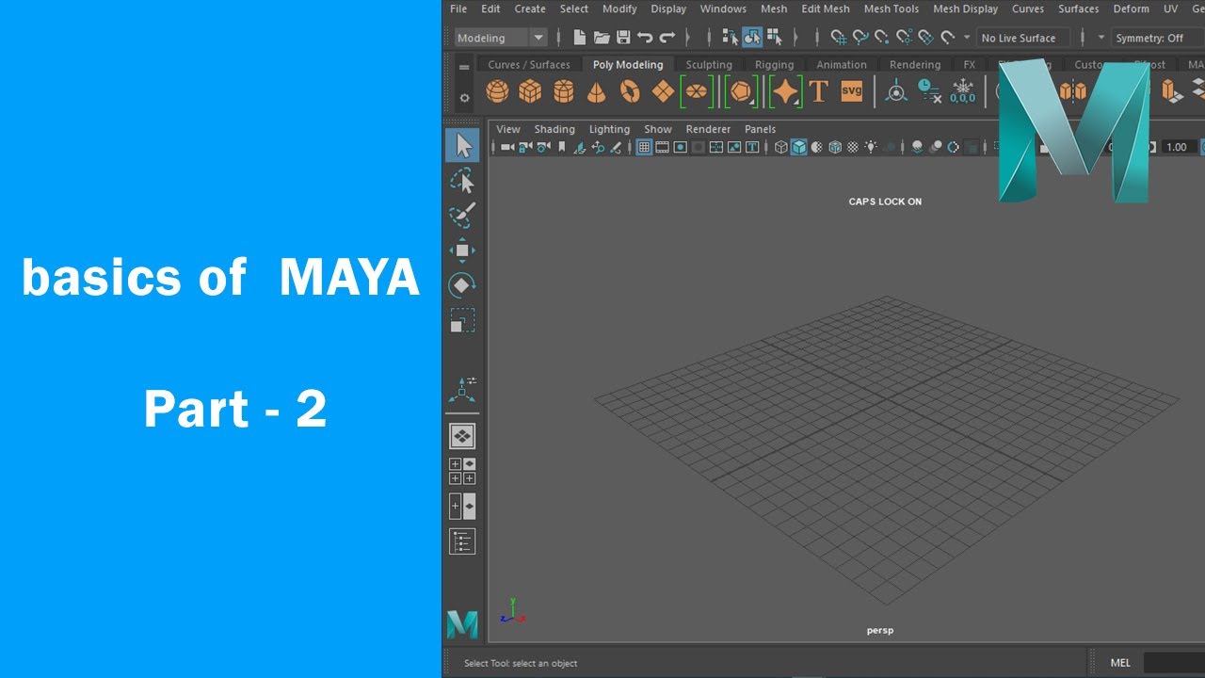Image resolution: width=1205 pixels, height=678 pixels.
Task: Toggle snap to curves
Action: (x=860, y=38)
